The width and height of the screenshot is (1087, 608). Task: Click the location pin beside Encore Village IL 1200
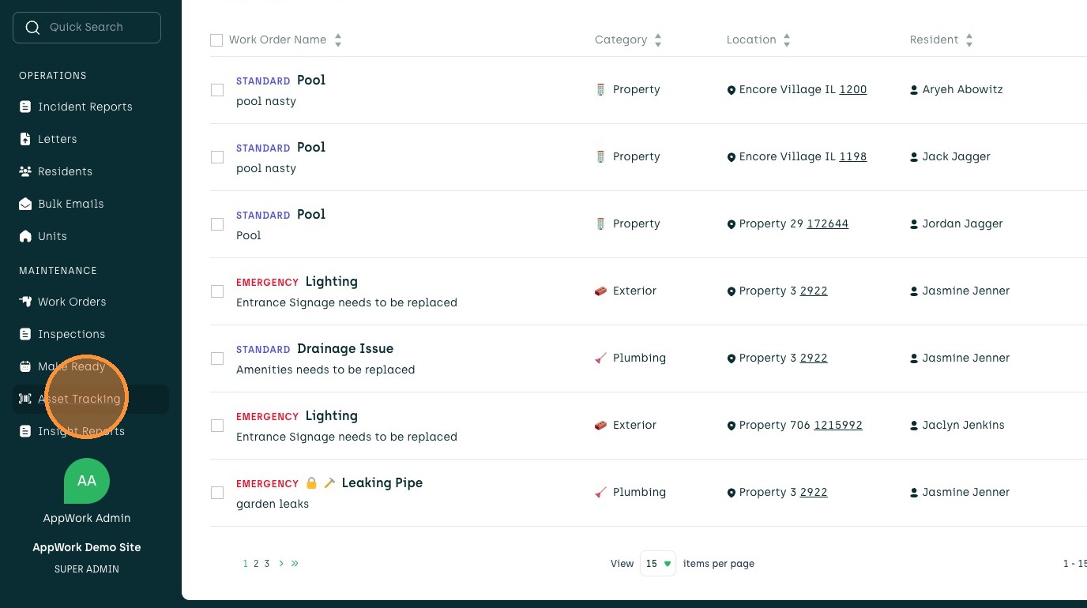[732, 90]
